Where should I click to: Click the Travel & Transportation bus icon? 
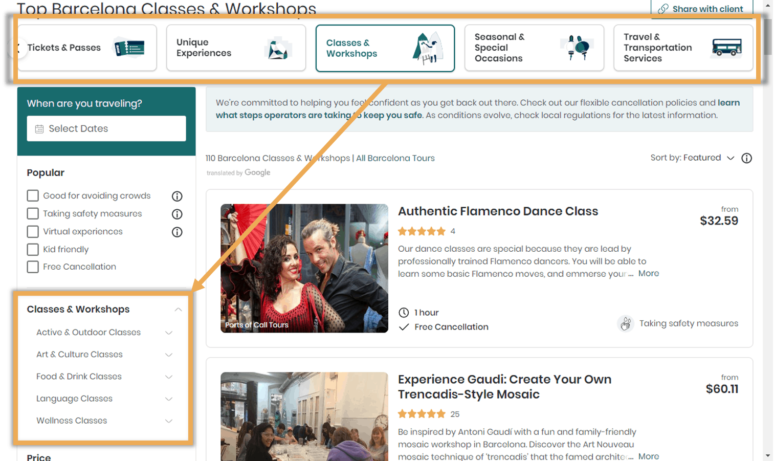(x=726, y=48)
